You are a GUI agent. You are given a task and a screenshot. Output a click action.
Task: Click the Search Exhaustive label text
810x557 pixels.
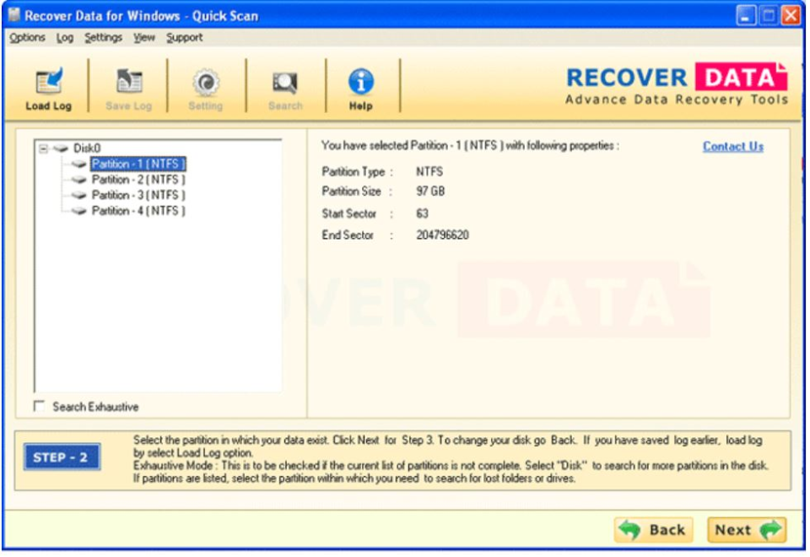(x=95, y=407)
